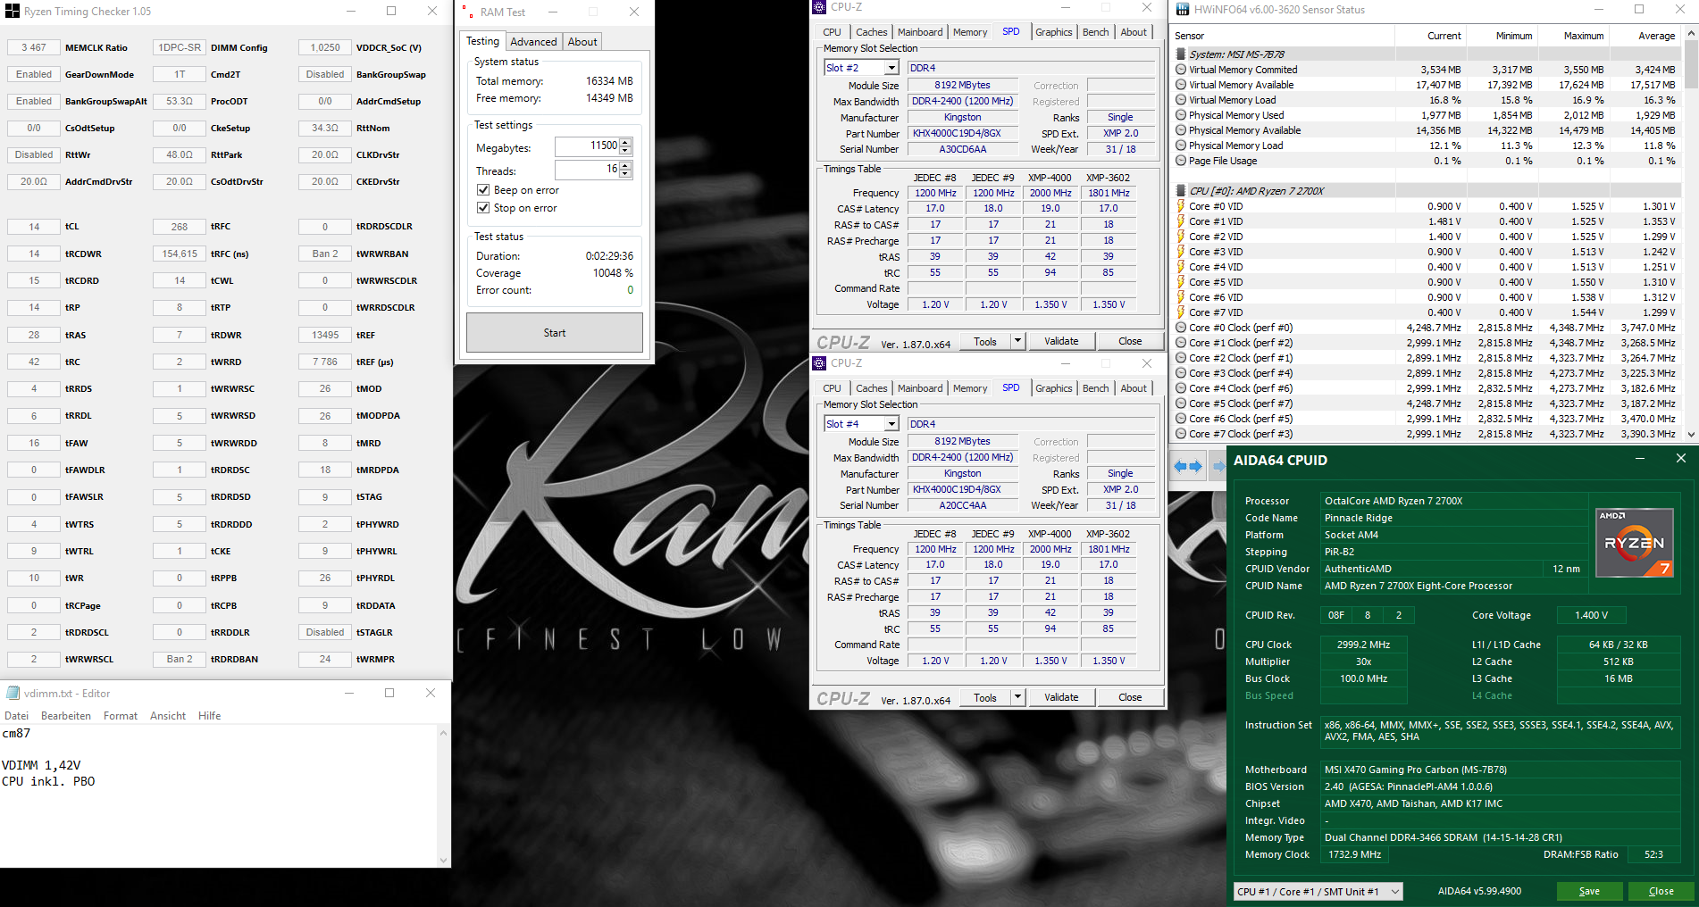Screen dimensions: 1699x907
Task: Click the lightning icon beside Core #0 VID
Action: 1181,206
